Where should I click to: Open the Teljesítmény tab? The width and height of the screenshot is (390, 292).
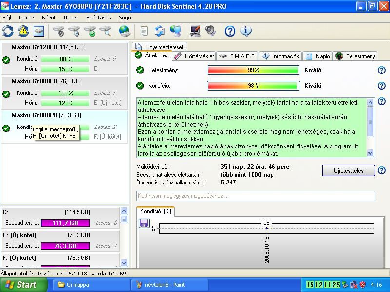[355, 56]
